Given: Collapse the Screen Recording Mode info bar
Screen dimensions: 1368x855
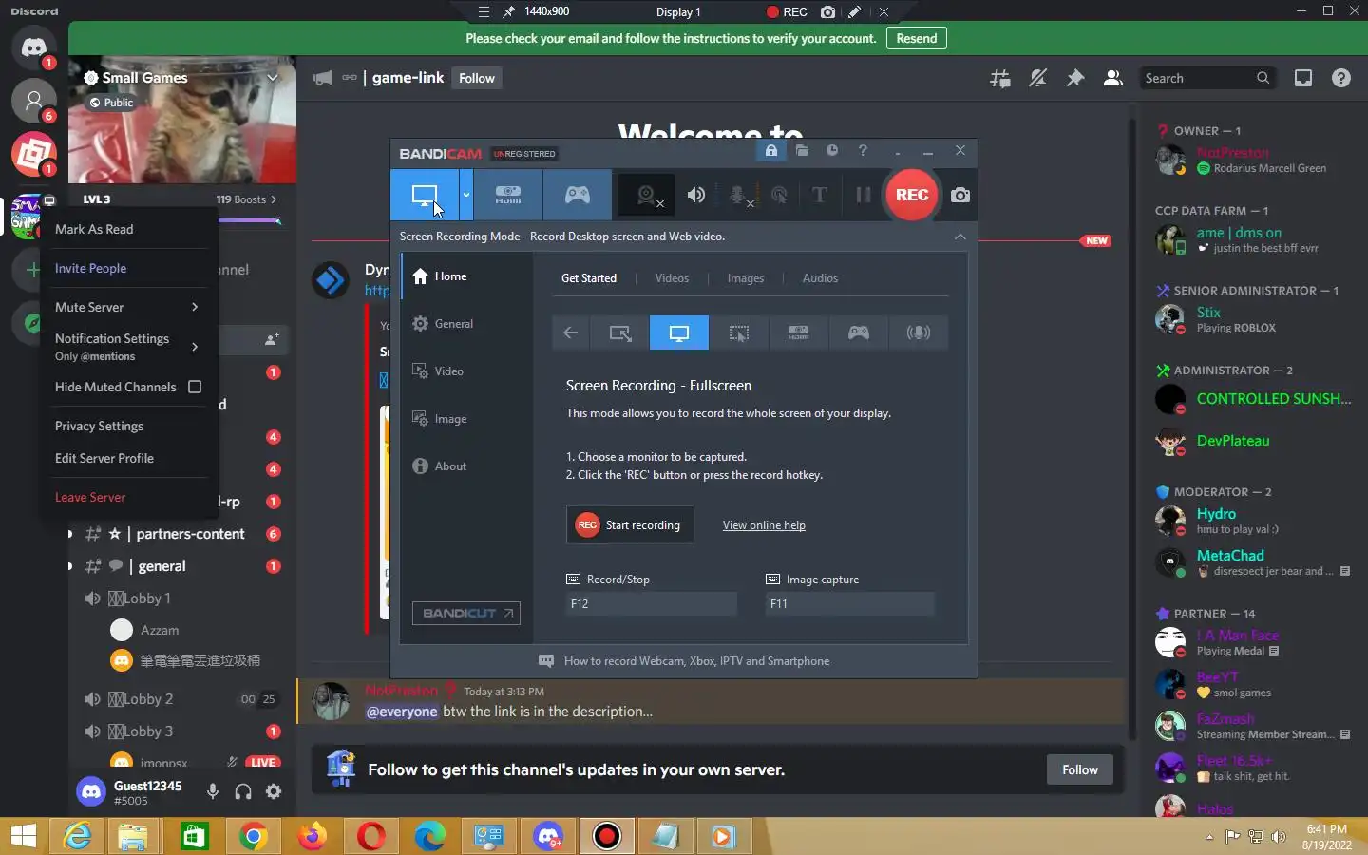Looking at the screenshot, I should (x=960, y=237).
